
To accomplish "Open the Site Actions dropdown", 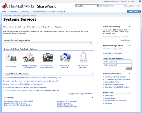I will point(134,12).
